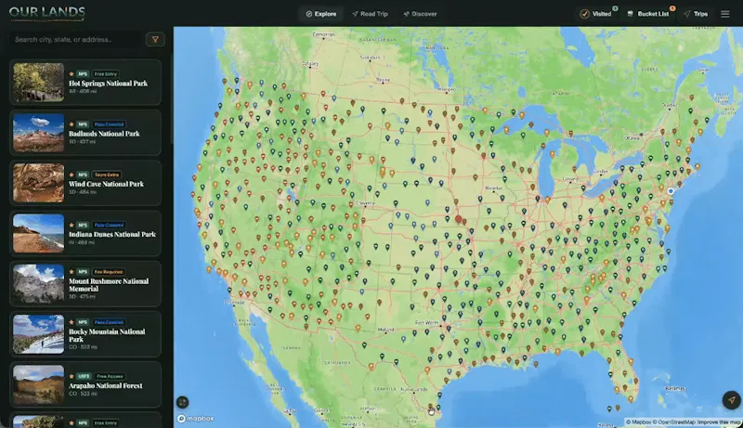The image size is (743, 428).
Task: Open the Trips section
Action: [696, 14]
